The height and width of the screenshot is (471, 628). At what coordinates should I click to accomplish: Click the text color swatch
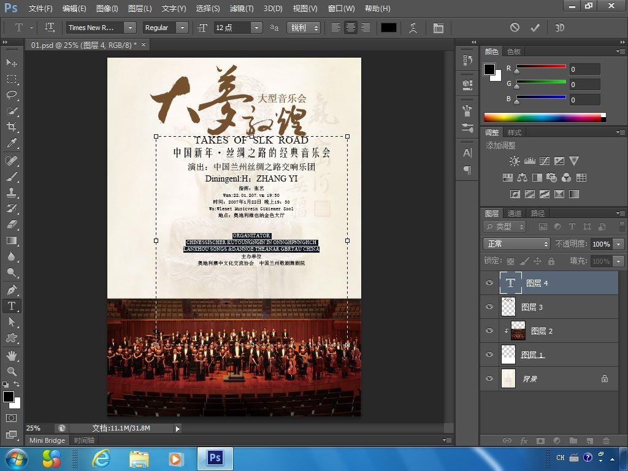[388, 28]
